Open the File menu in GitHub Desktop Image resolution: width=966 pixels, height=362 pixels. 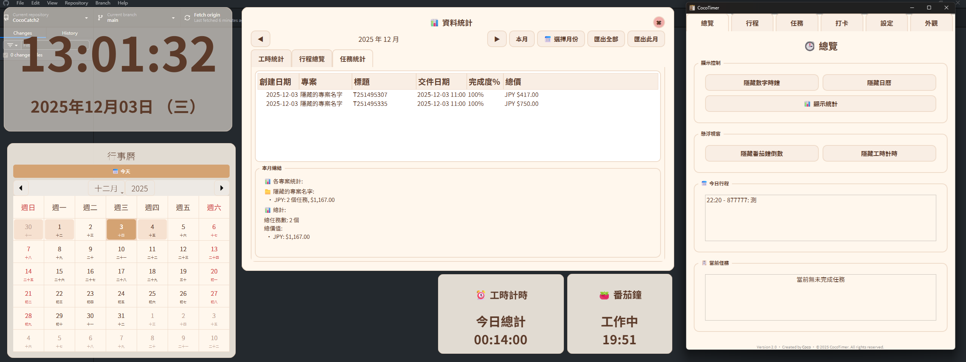click(x=20, y=3)
